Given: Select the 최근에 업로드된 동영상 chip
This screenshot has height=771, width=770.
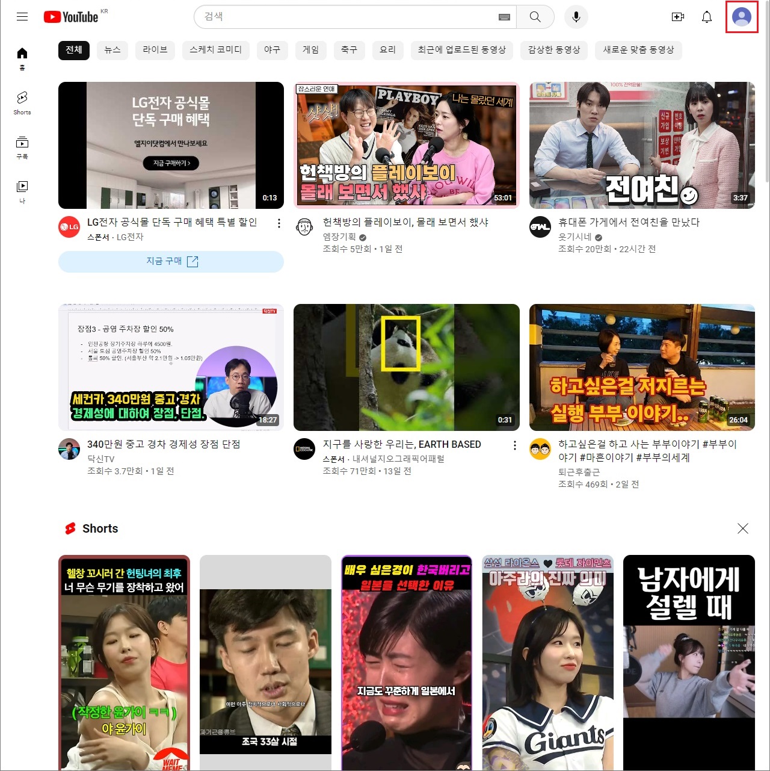Looking at the screenshot, I should [462, 50].
